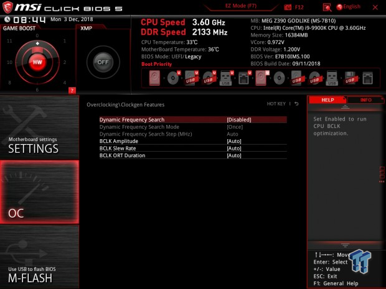Click the help panel top scroll handle
This screenshot has height=289, width=386.
(x=345, y=107)
